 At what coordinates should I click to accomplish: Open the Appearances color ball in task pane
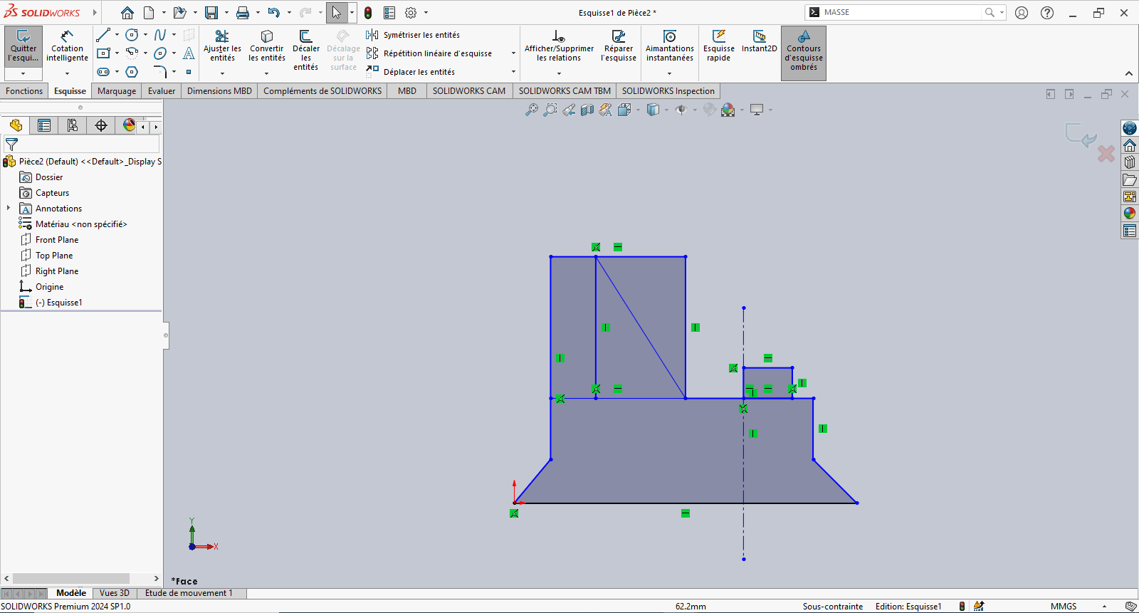click(1129, 213)
